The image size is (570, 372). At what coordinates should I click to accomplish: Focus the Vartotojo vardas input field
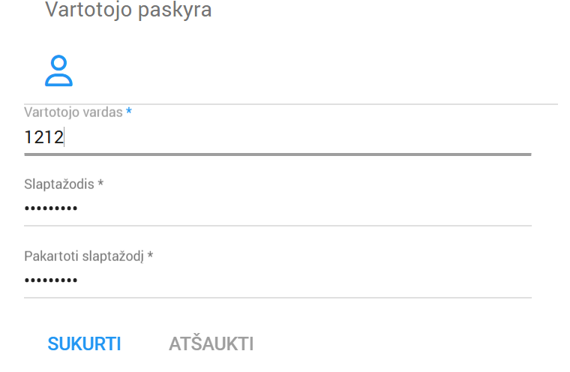coord(277,137)
